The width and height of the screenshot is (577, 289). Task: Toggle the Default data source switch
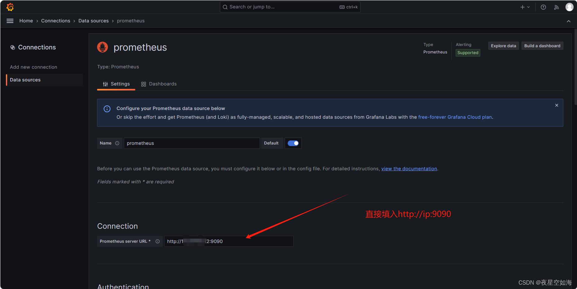pos(293,143)
